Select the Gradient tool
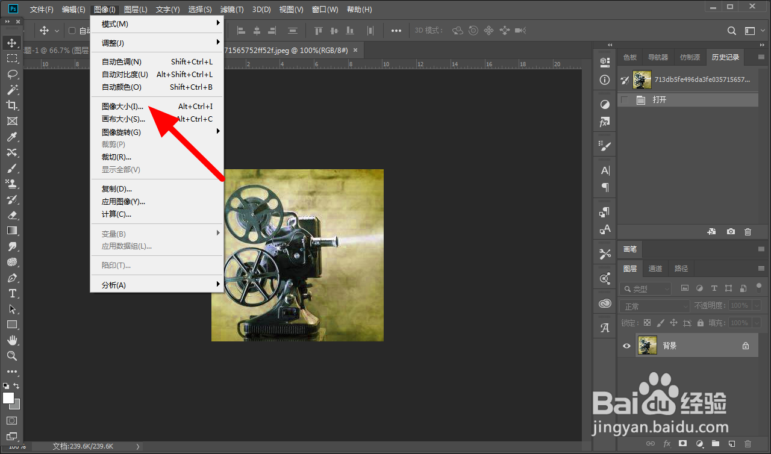771x454 pixels. [12, 231]
